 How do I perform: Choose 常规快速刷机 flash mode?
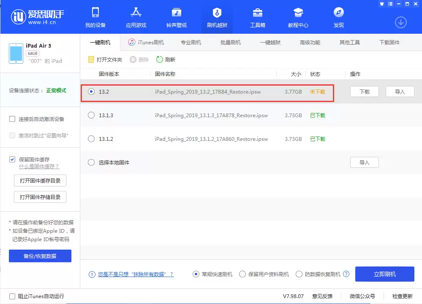pyautogui.click(x=196, y=274)
